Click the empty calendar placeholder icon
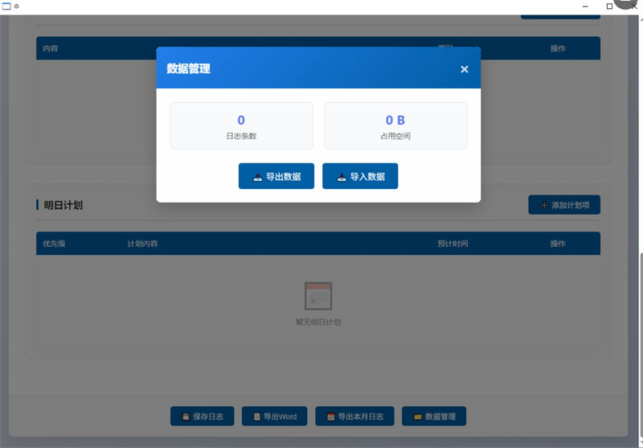643x448 pixels. (318, 296)
